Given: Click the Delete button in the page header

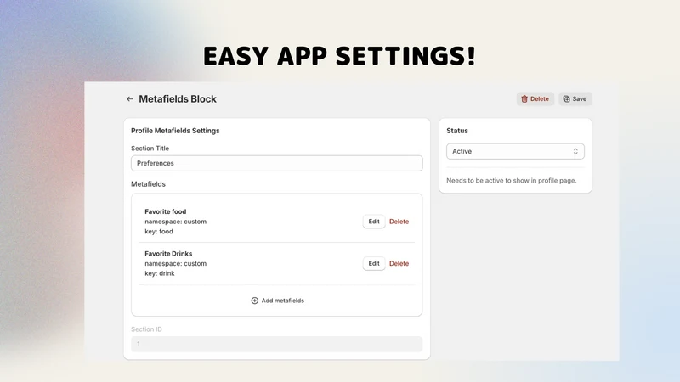Looking at the screenshot, I should tap(535, 99).
